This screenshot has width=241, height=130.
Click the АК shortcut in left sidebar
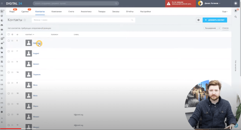2,80
